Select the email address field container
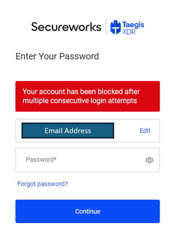The height and width of the screenshot is (241, 177). [88, 130]
